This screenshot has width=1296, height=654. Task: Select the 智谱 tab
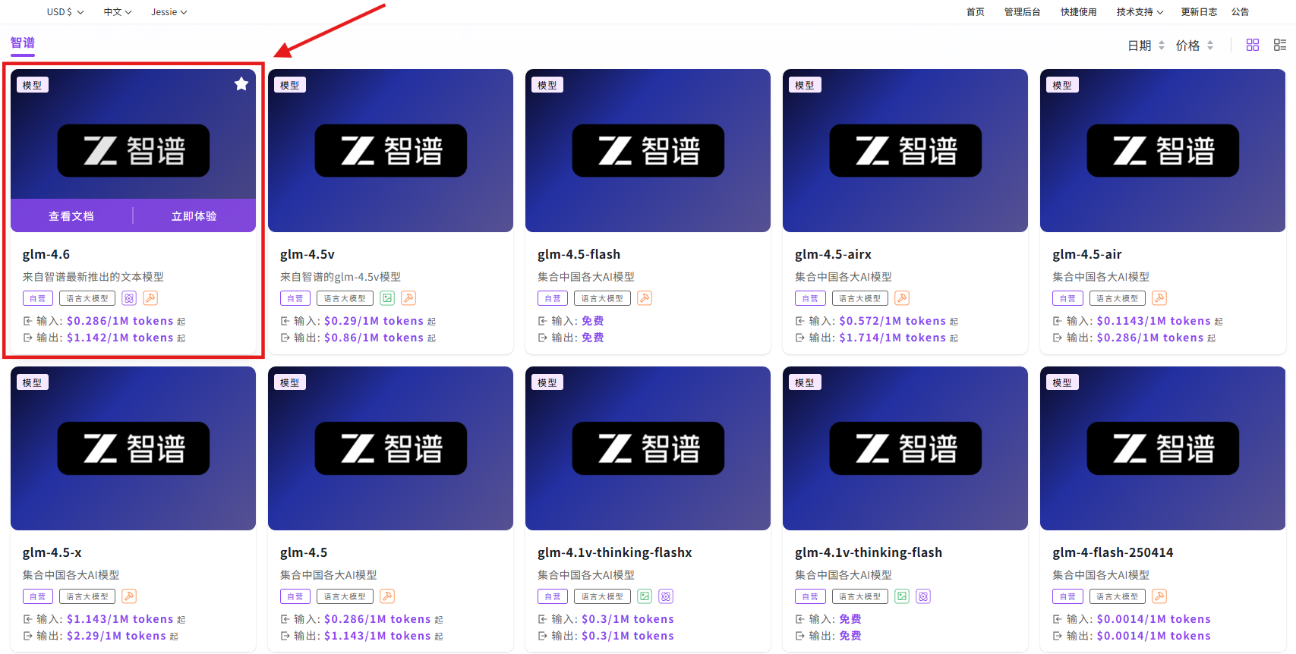[x=23, y=43]
